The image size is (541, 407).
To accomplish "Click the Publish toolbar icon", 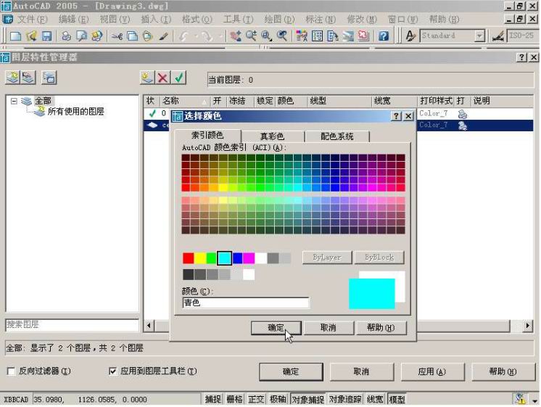I will pyautogui.click(x=97, y=36).
